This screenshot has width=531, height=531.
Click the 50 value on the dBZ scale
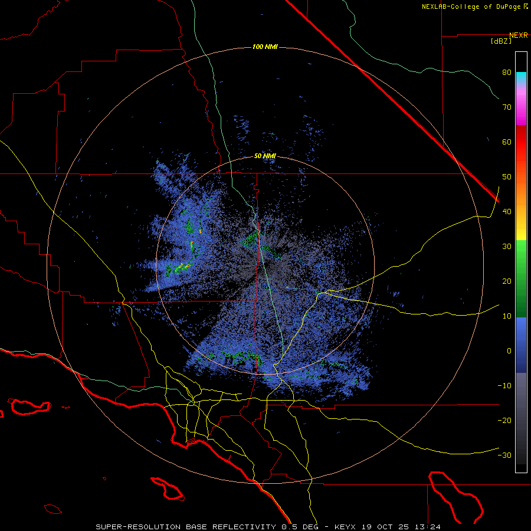pos(507,177)
